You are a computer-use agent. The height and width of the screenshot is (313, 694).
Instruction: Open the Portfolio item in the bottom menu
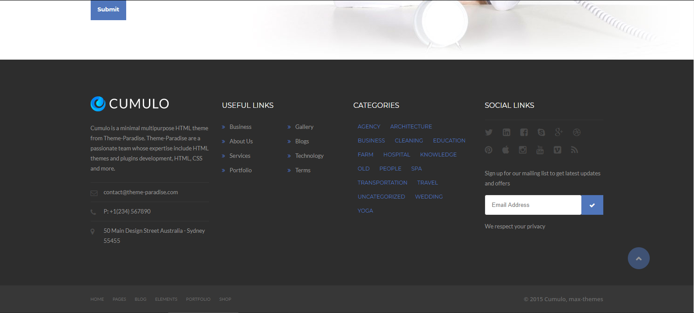pos(198,299)
